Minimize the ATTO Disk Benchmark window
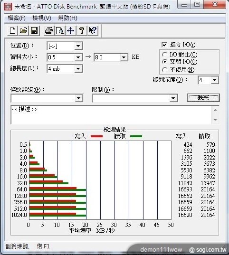Viewport: 229px width, 255px height. 184,5
